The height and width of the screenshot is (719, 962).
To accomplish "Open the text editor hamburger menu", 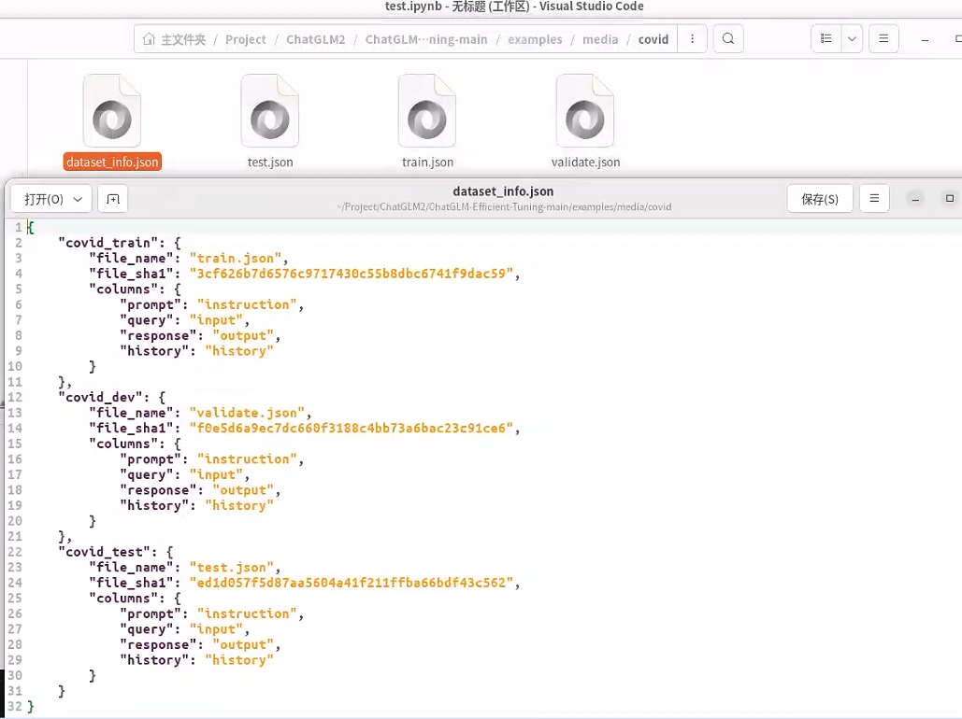I will tap(874, 199).
